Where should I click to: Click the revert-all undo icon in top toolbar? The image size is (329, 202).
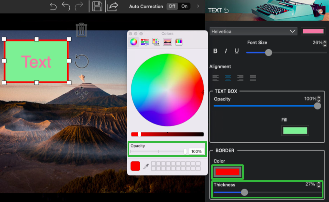tap(53, 6)
